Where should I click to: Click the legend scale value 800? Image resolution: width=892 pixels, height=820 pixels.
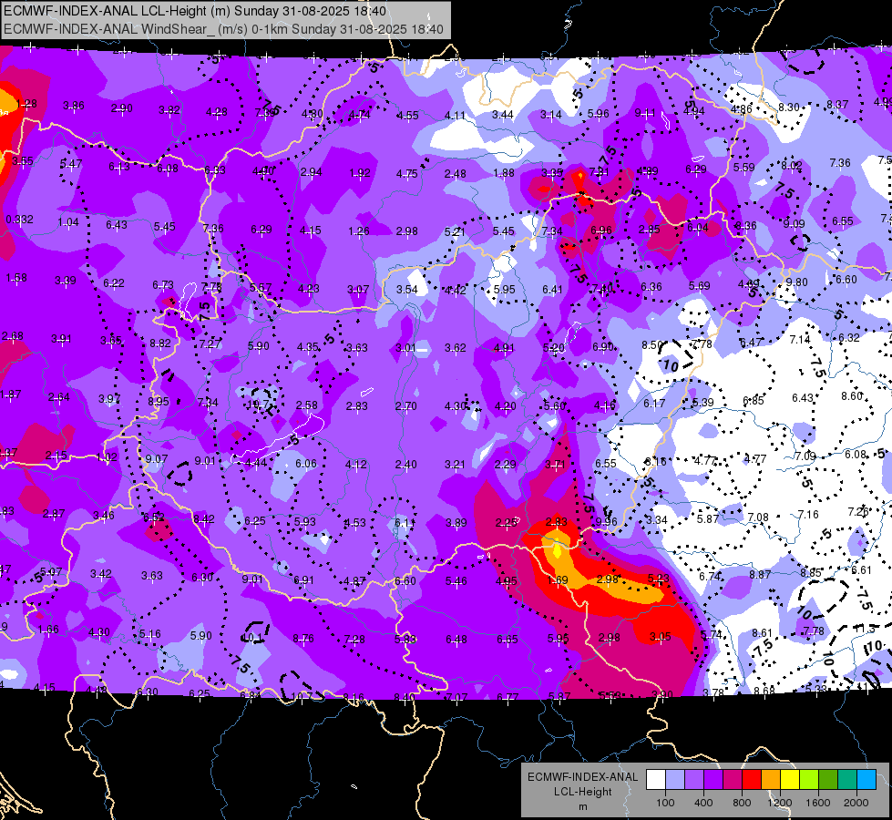[x=742, y=803]
